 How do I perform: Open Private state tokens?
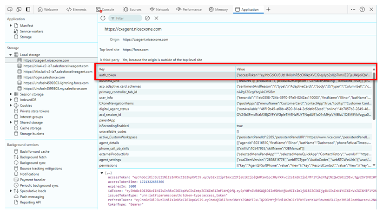coord(34,111)
